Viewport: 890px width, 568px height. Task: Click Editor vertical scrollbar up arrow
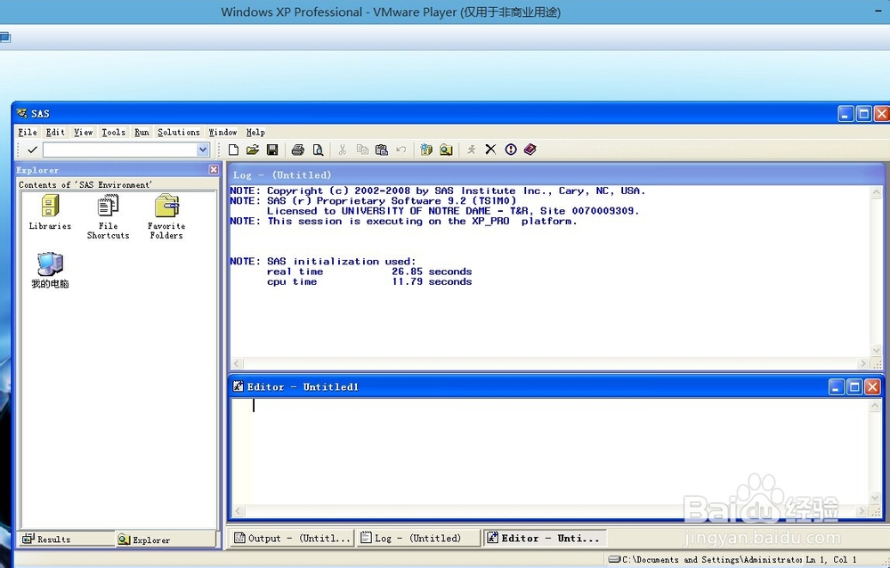pos(875,406)
